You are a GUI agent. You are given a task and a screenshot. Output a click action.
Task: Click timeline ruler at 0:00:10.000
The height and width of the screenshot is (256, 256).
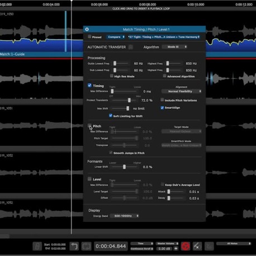pos(196,4)
